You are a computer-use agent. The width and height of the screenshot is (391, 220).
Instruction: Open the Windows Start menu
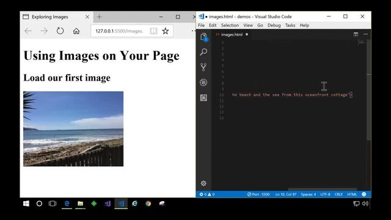point(26,204)
